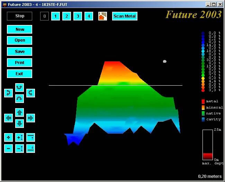Zoom out with the plain minus button
The width and height of the screenshot is (225, 182).
(x=8, y=148)
